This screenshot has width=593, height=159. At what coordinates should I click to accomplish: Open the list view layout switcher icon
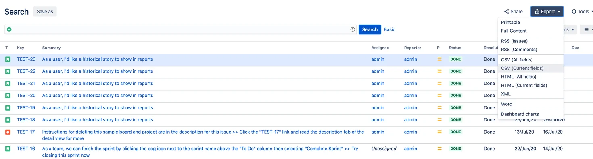tap(587, 29)
